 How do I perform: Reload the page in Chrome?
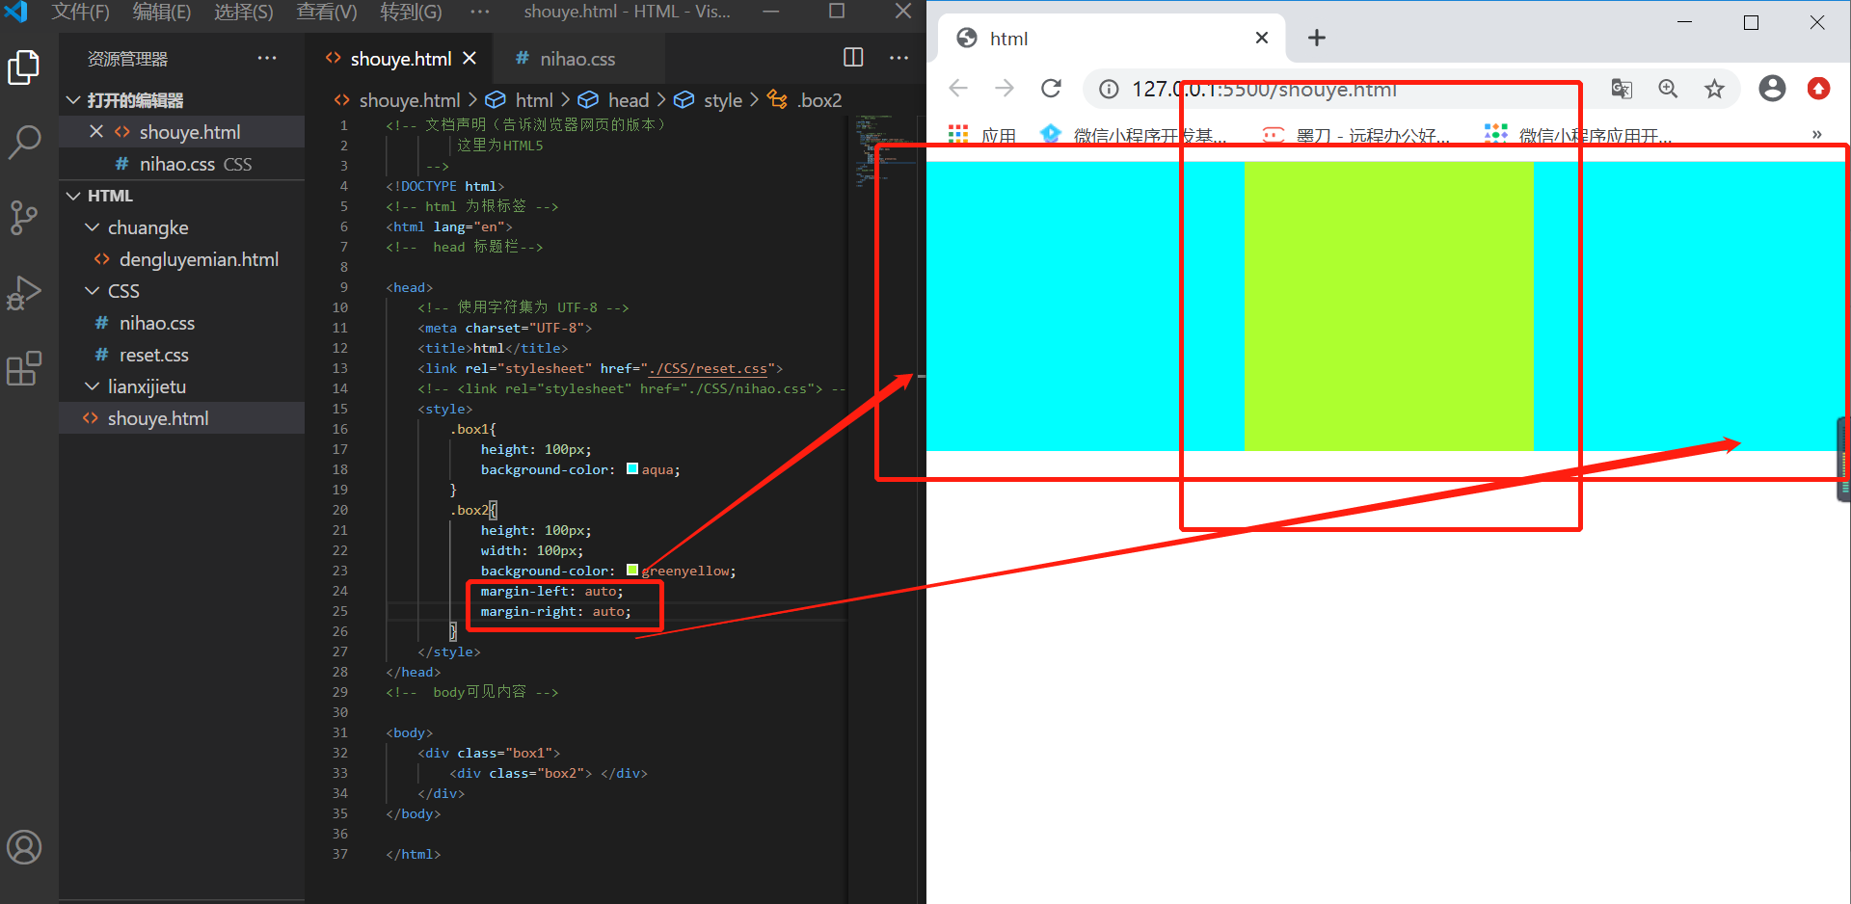tap(1051, 89)
